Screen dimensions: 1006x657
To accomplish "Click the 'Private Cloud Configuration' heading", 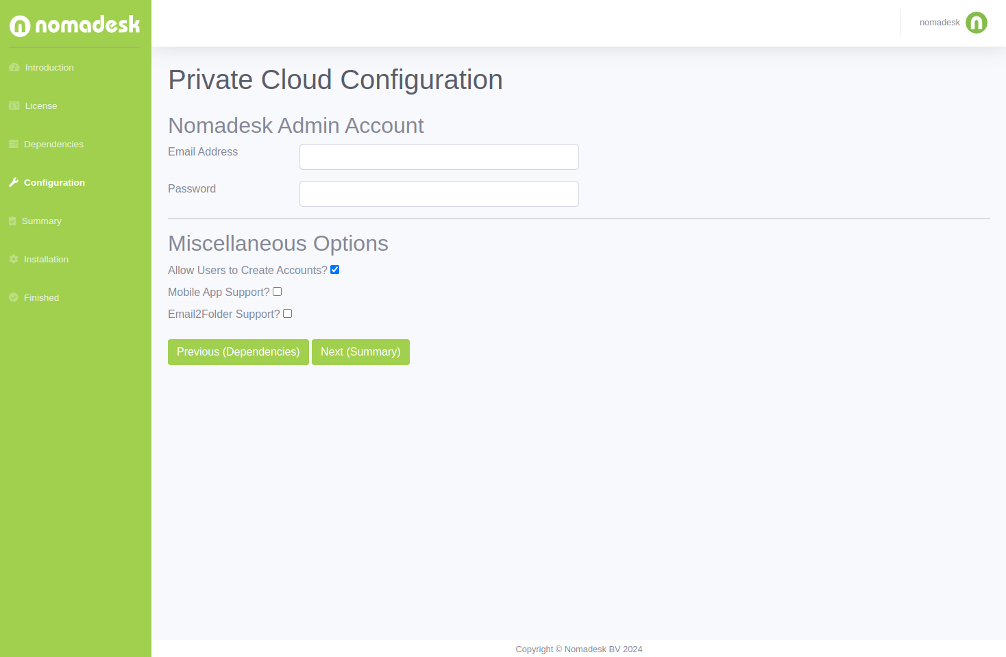I will coord(336,80).
